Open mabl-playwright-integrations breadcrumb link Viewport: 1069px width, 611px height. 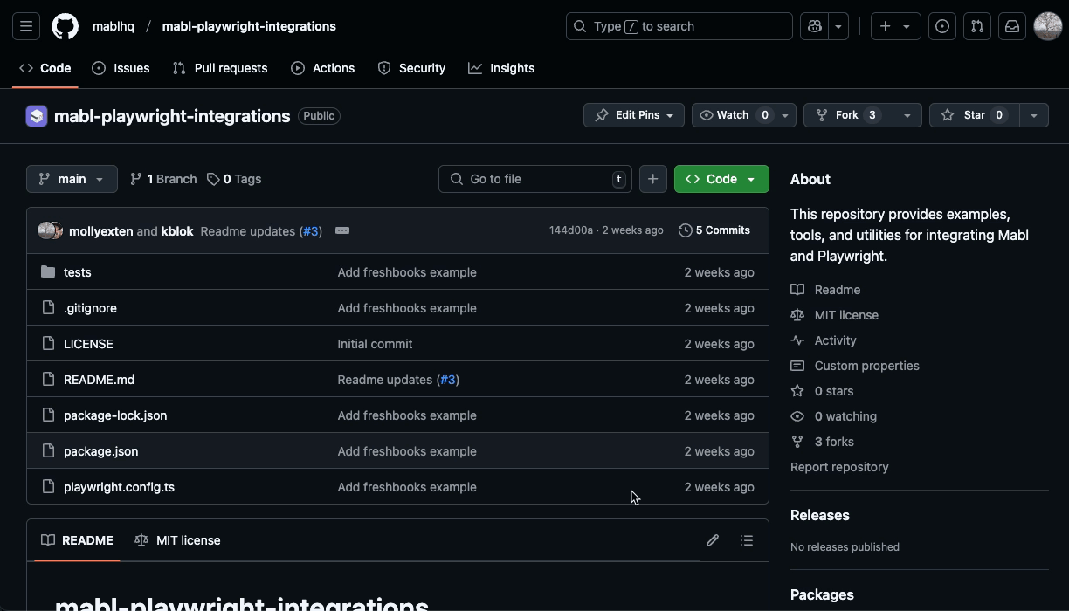(x=249, y=26)
